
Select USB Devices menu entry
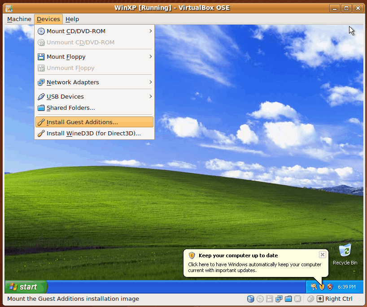[94, 96]
